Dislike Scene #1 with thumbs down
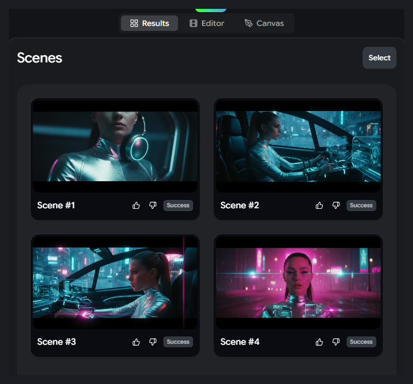Screen dimensions: 413x384 [x=153, y=206]
